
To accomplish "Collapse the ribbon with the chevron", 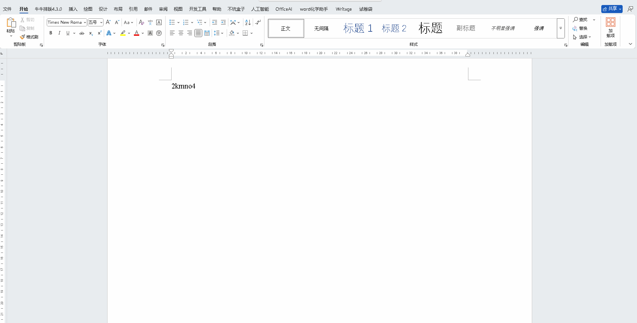I will (630, 44).
